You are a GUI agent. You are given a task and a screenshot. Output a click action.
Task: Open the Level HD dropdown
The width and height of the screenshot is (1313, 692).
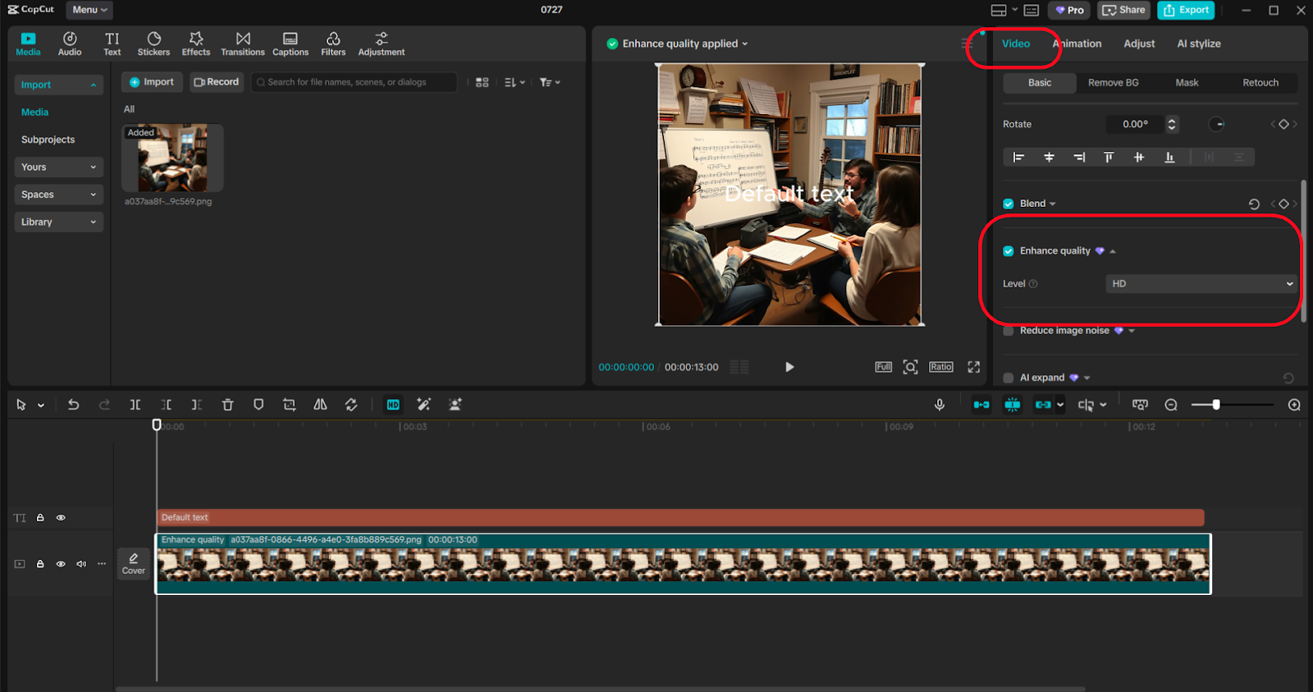coord(1201,284)
